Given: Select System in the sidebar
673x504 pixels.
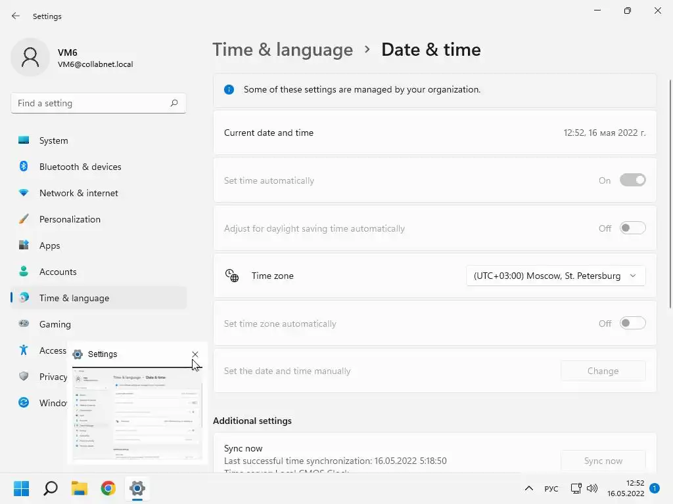Looking at the screenshot, I should [99, 140].
